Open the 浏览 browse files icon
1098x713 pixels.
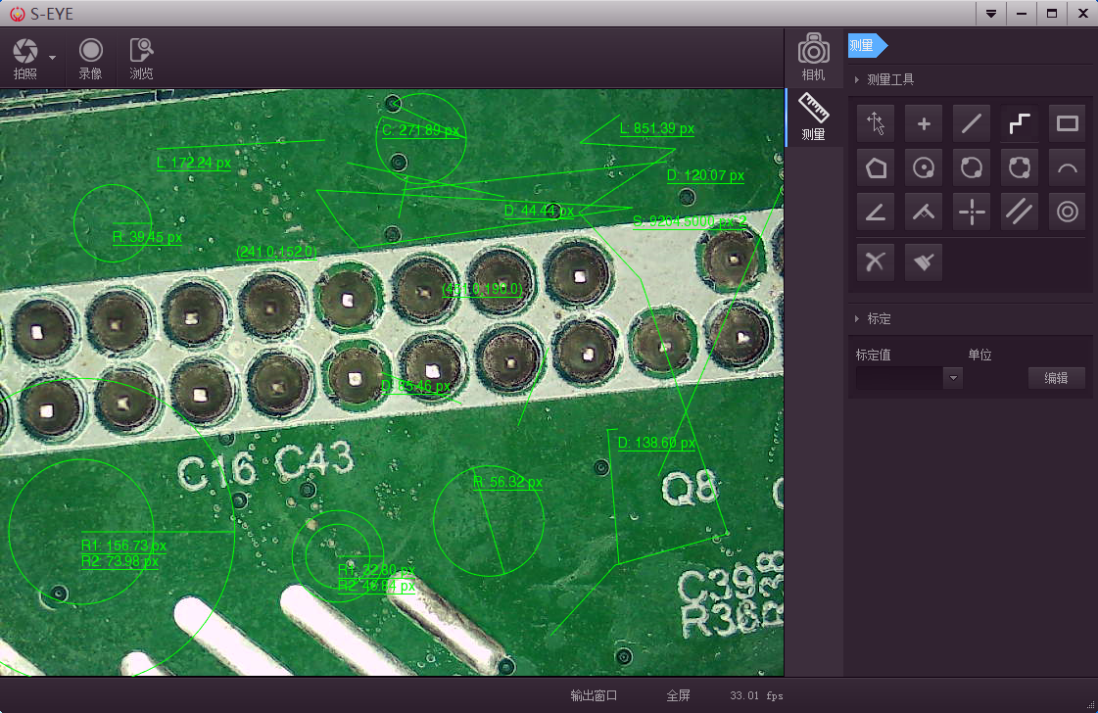pyautogui.click(x=141, y=58)
